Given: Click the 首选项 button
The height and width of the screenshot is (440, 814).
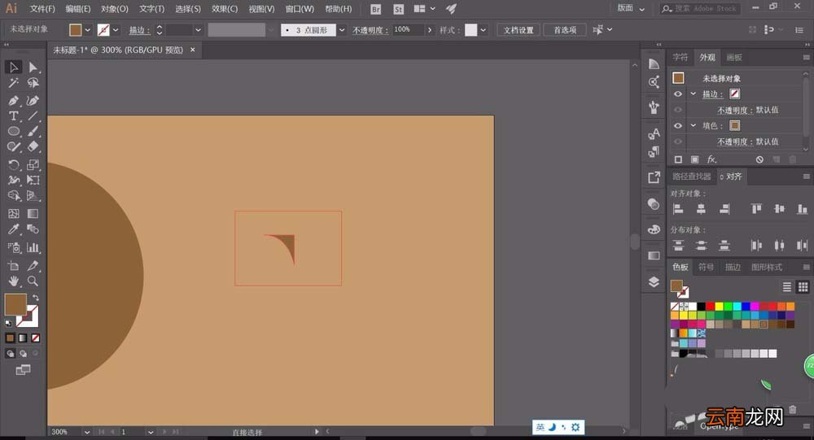Looking at the screenshot, I should (x=565, y=30).
